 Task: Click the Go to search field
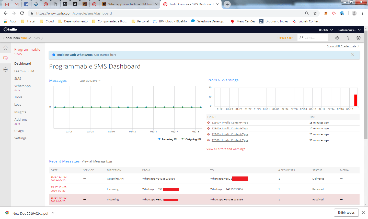click(313, 38)
